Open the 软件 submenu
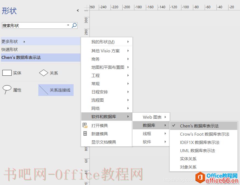The height and width of the screenshot is (185, 240). (x=151, y=142)
